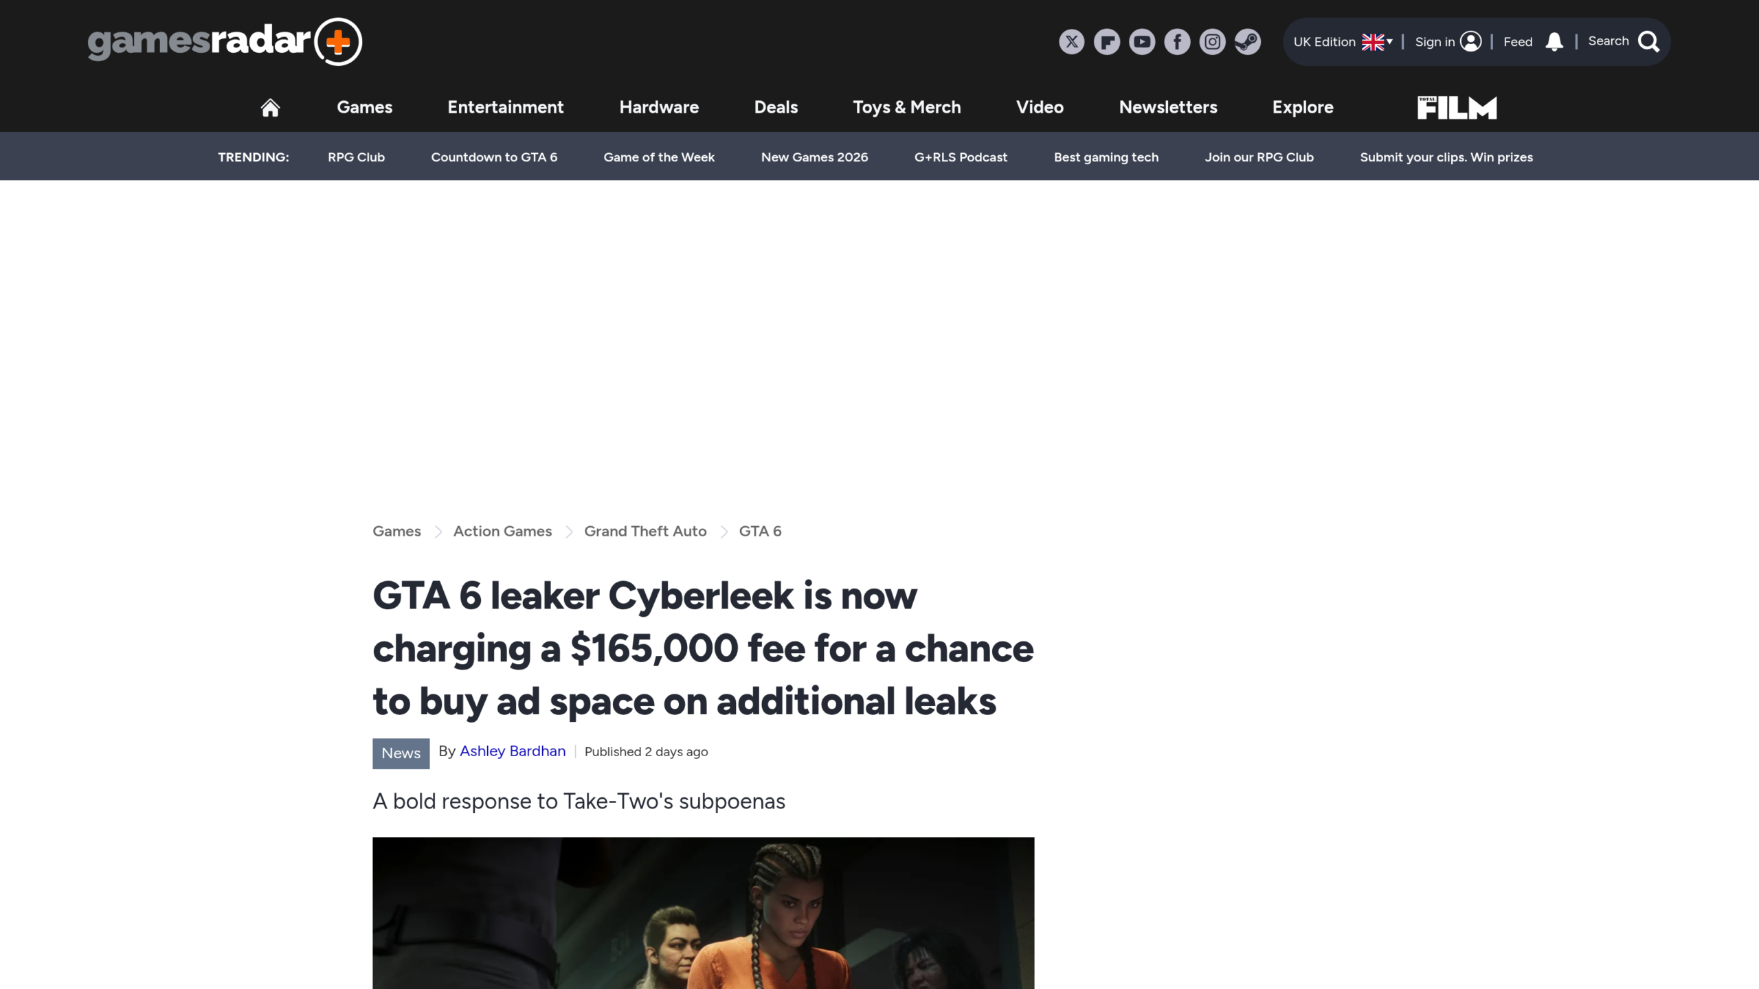Click 'Published 2 days ago' text
Screen dimensions: 1759x989
click(x=646, y=752)
